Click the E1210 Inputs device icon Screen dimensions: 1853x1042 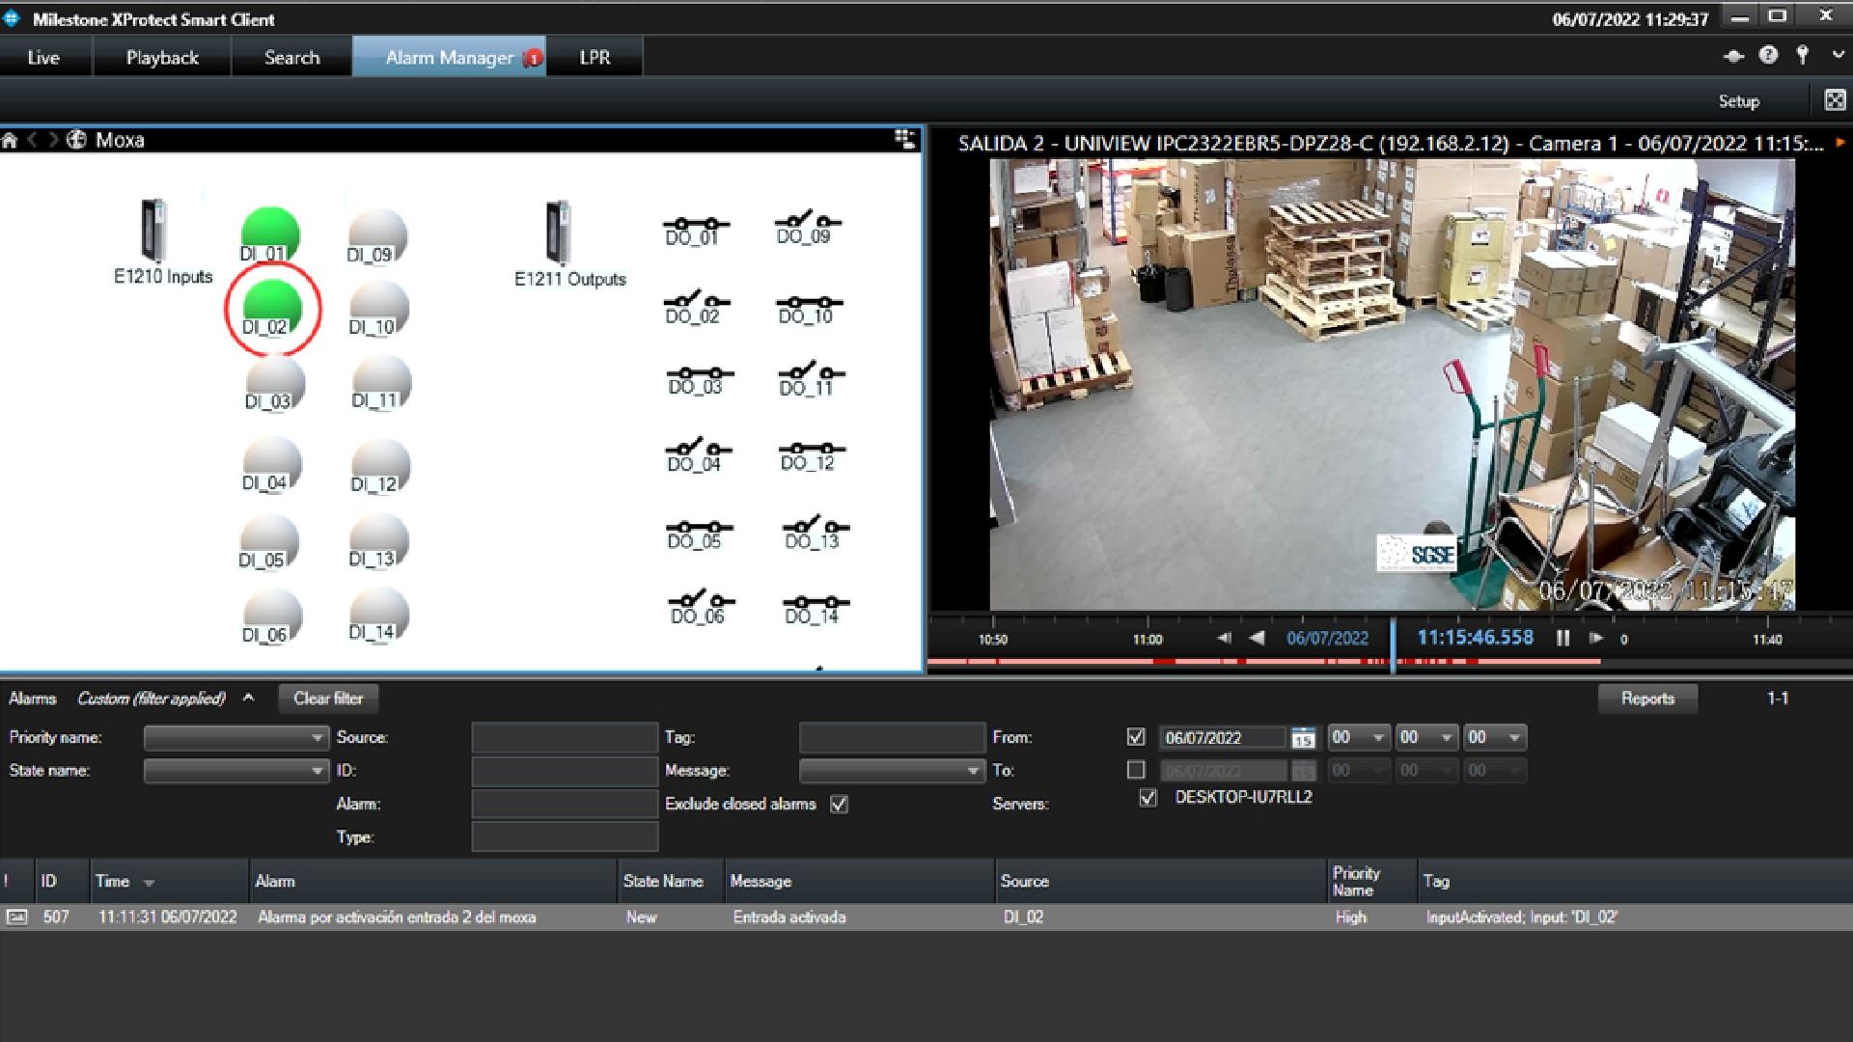coord(154,230)
